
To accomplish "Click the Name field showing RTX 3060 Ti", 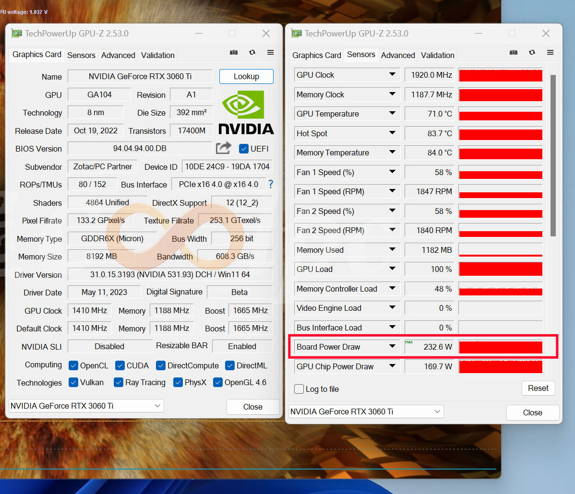I will click(140, 76).
